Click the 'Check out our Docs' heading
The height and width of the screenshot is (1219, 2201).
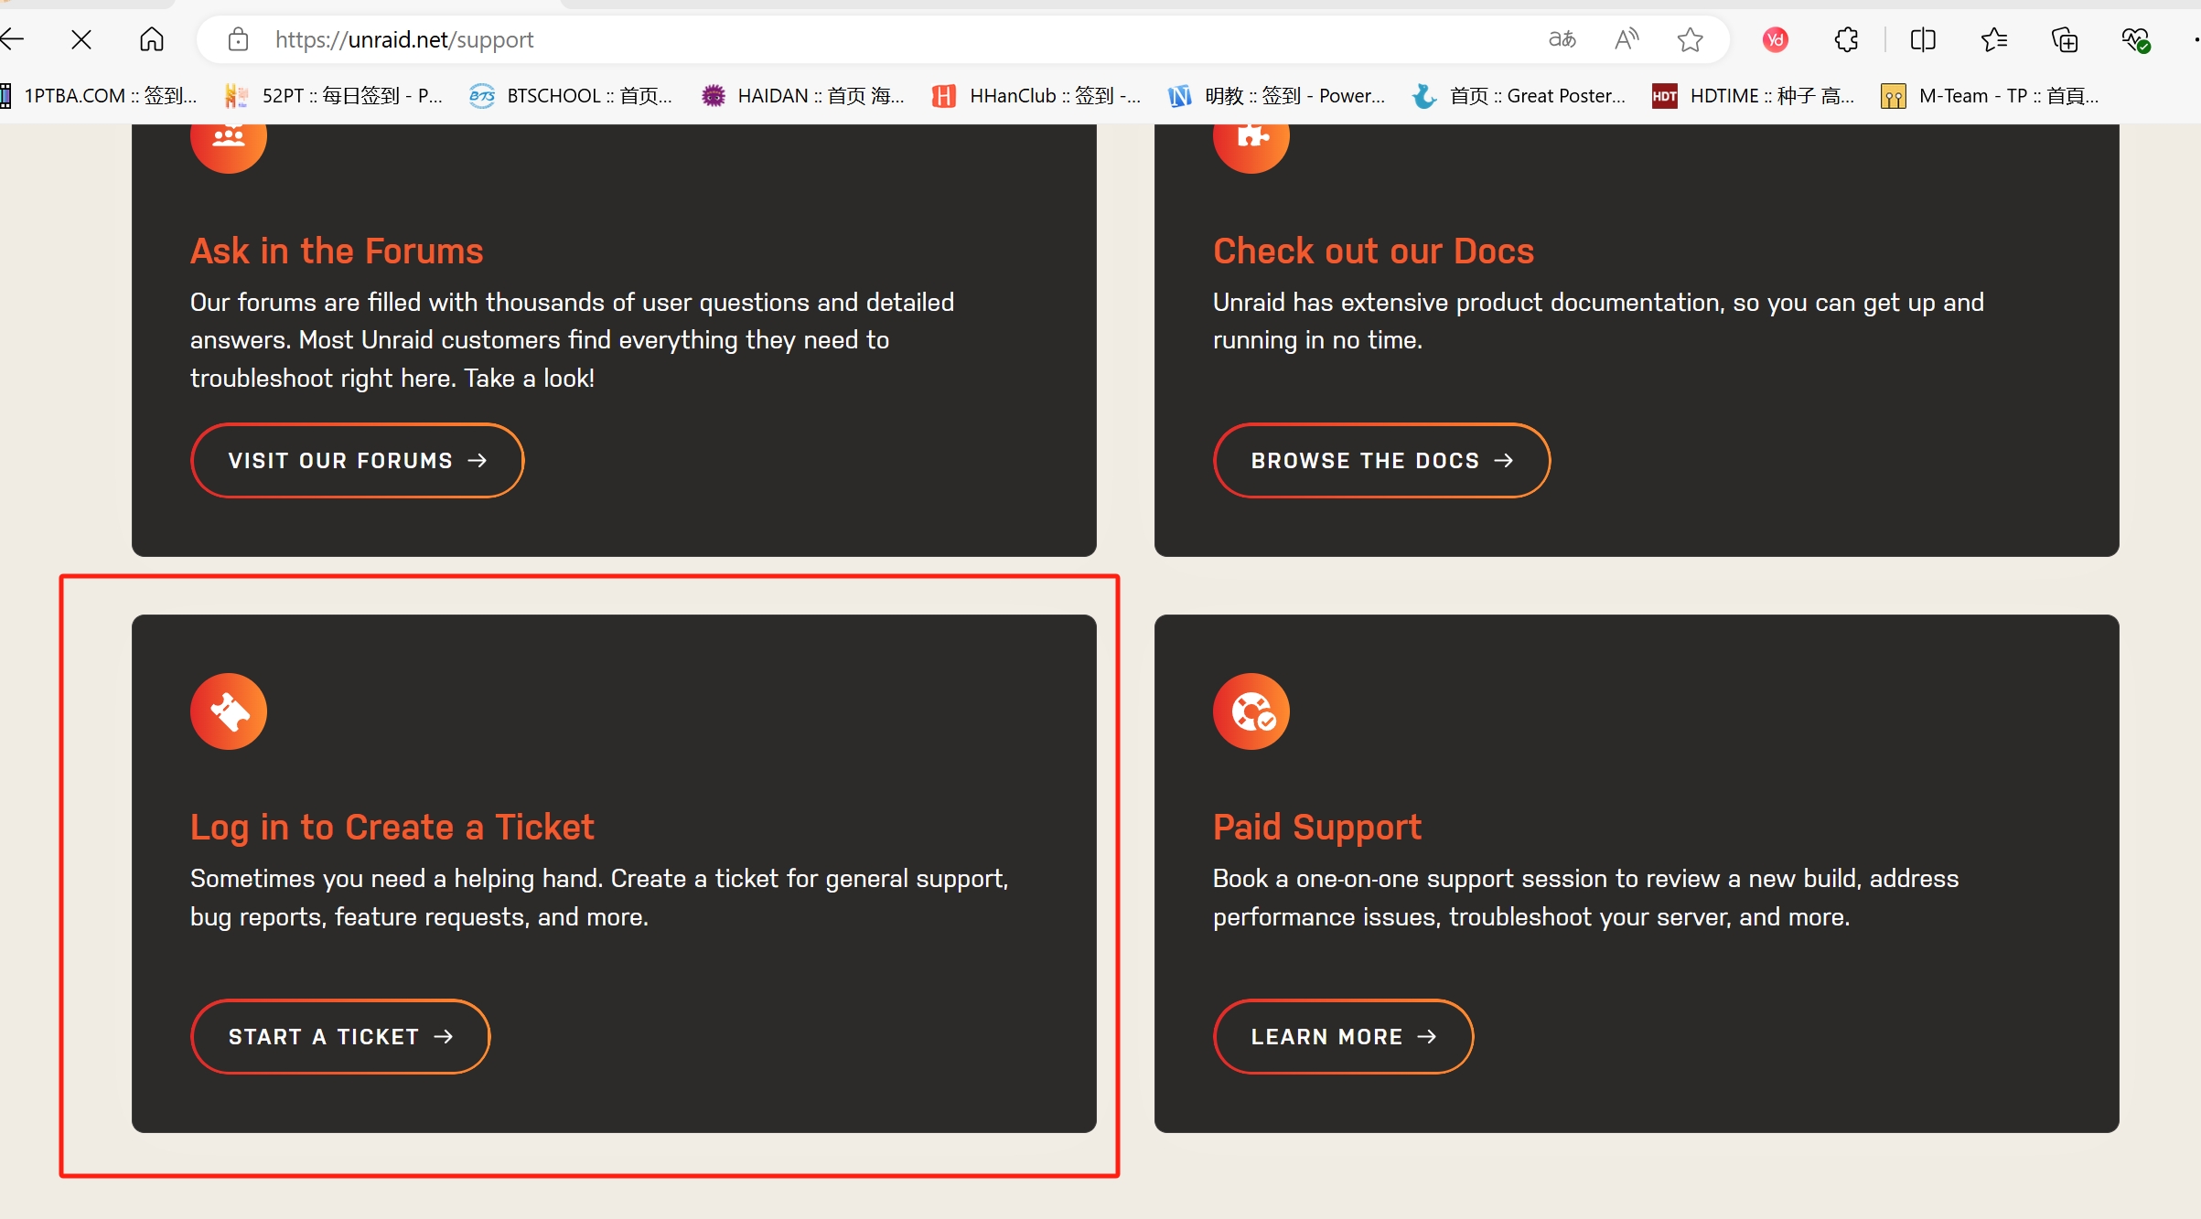pos(1373,251)
